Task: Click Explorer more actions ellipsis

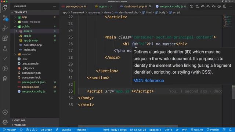Action: 54,7
